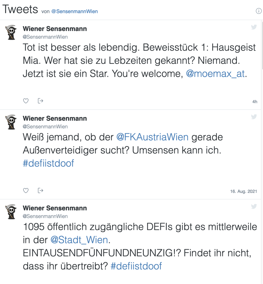Click the grim reaper profile icon on the third tweet
The width and height of the screenshot is (263, 284).
[11, 212]
